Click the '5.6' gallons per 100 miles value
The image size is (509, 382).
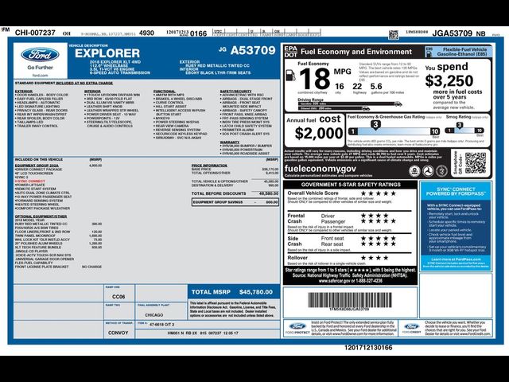(x=376, y=87)
